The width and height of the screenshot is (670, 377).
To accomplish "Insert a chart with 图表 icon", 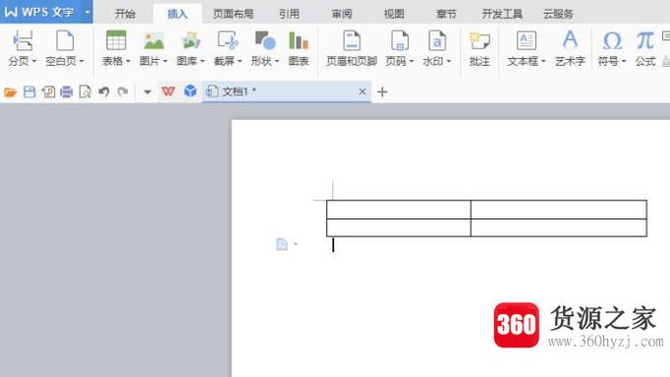I will pos(299,41).
